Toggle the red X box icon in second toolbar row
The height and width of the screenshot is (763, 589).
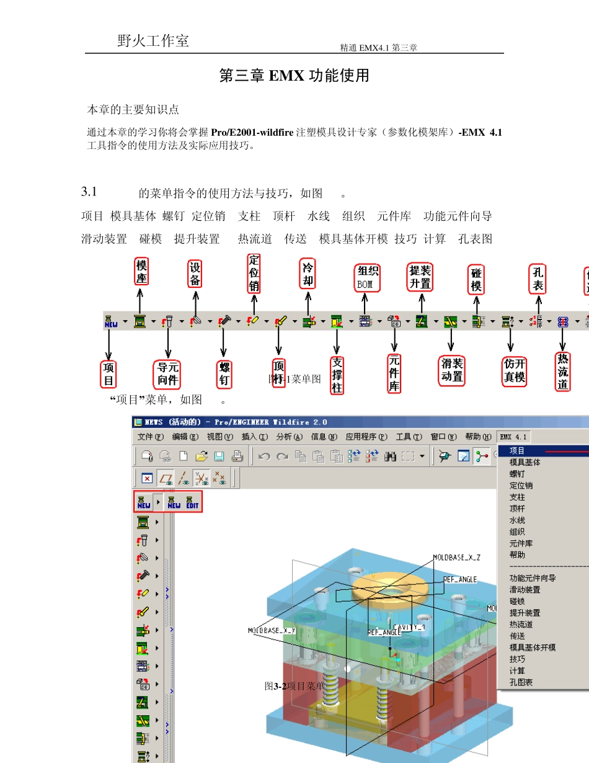147,478
